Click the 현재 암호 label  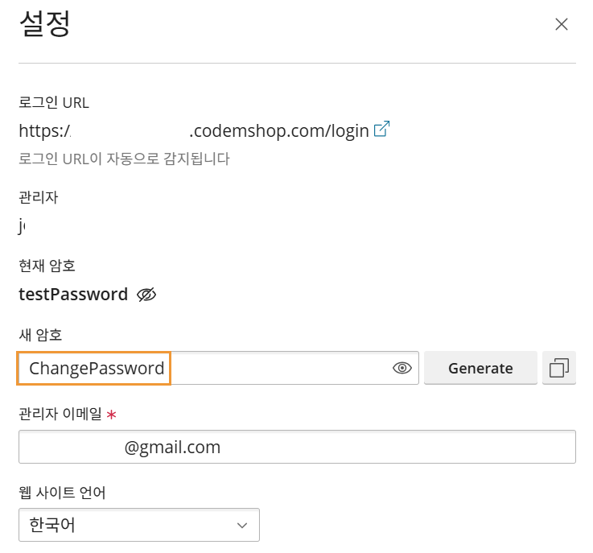pos(47,265)
